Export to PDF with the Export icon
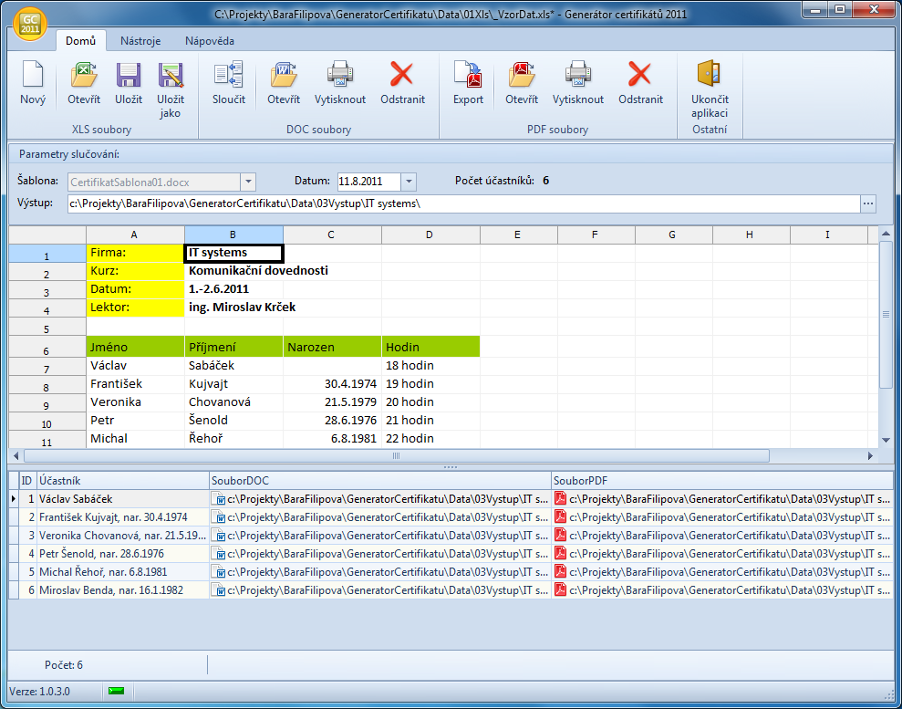This screenshot has width=902, height=709. click(468, 83)
